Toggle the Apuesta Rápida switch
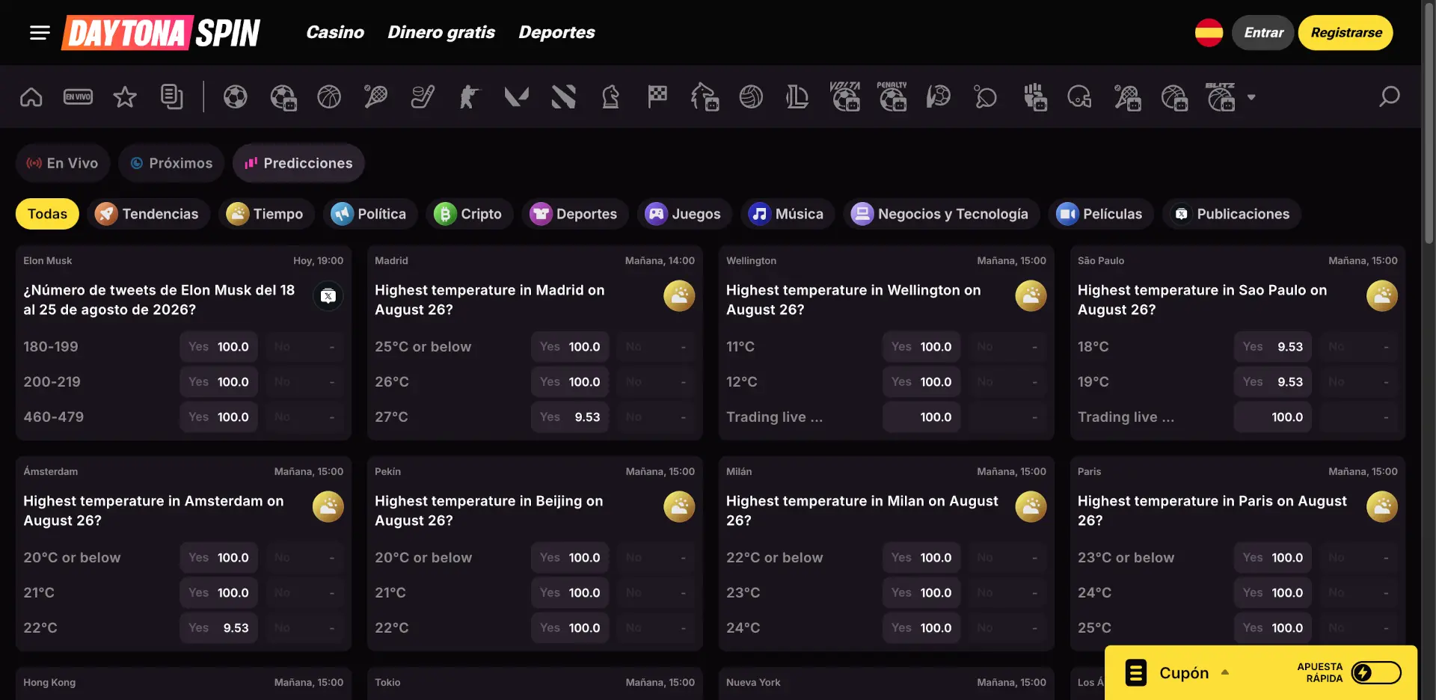1436x700 pixels. coord(1376,672)
